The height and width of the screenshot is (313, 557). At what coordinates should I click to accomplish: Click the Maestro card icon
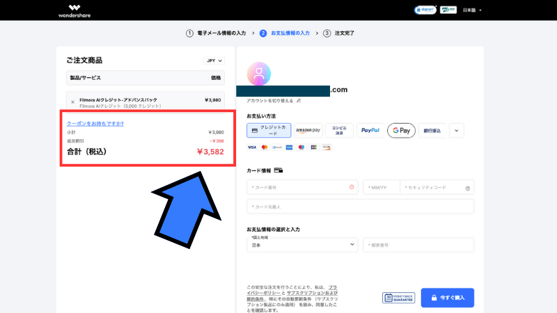coord(301,147)
